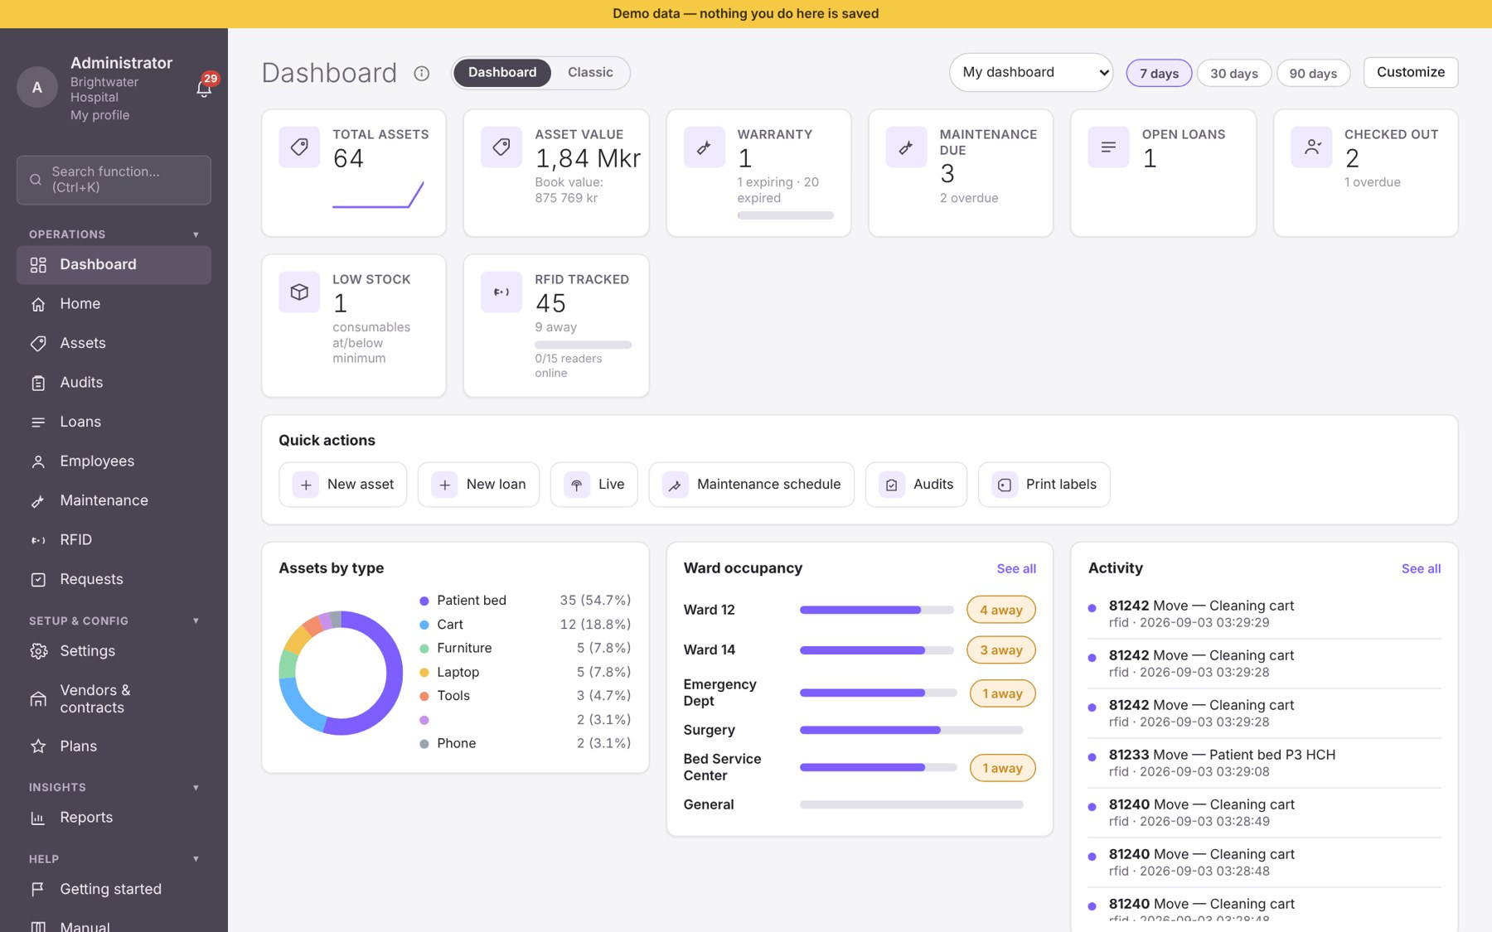The height and width of the screenshot is (932, 1492).
Task: Click the Settings gear icon in sidebar
Action: pyautogui.click(x=38, y=651)
